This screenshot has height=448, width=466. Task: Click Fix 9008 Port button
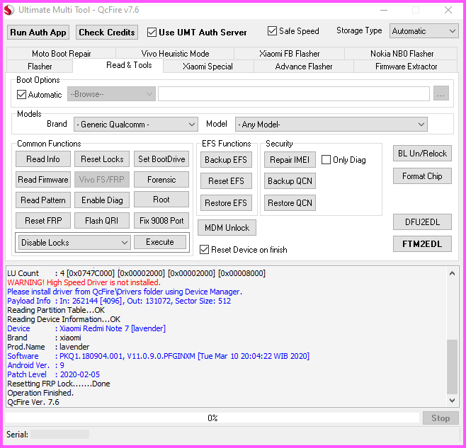(x=161, y=220)
